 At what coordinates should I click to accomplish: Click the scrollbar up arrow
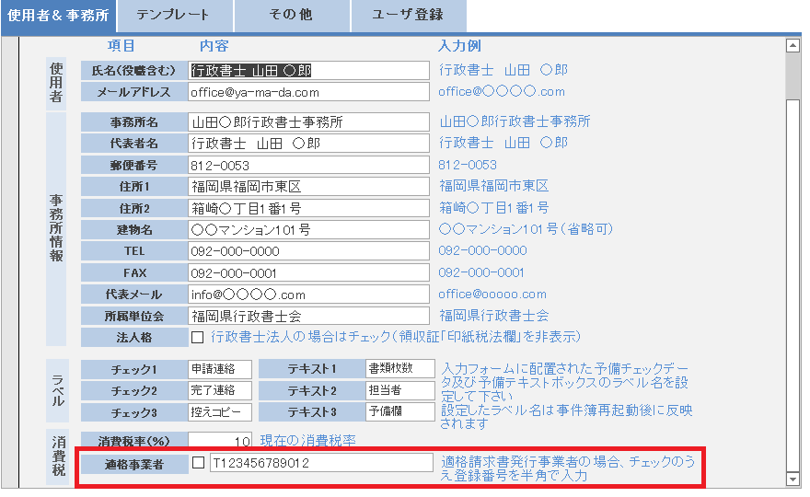click(793, 45)
